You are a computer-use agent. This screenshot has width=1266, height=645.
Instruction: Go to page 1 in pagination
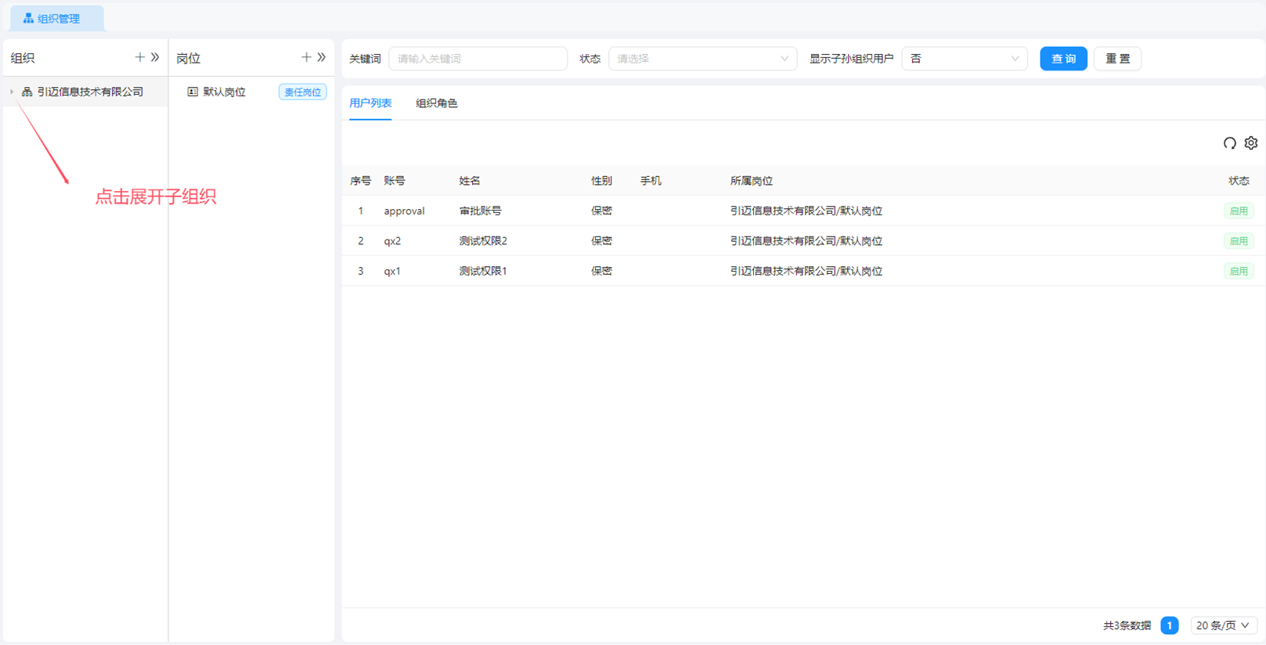pos(1169,625)
